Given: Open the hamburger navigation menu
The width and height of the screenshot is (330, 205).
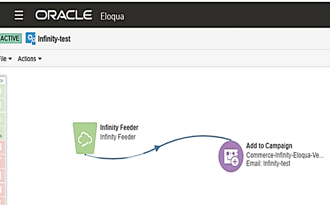Looking at the screenshot, I should [19, 15].
